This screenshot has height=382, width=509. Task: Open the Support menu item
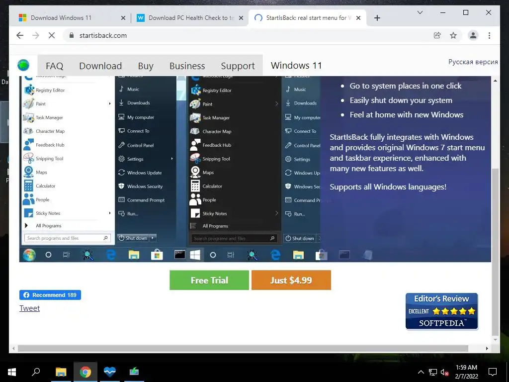pyautogui.click(x=238, y=66)
